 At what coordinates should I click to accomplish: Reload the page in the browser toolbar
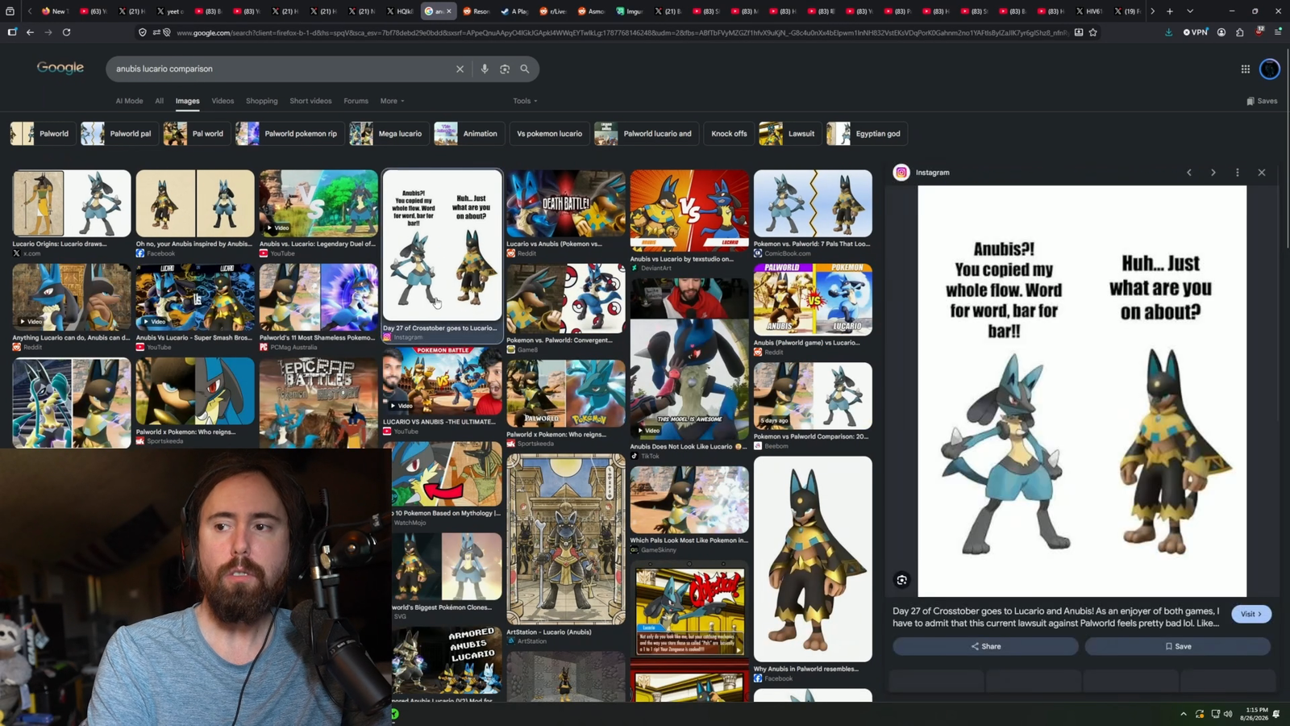[x=66, y=32]
